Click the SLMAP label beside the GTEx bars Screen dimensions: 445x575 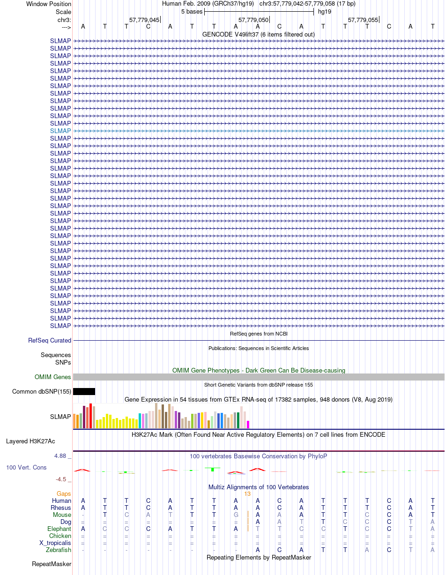pos(60,417)
